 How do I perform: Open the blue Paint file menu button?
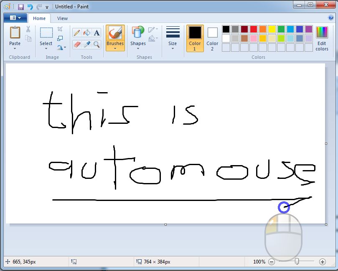[15, 18]
